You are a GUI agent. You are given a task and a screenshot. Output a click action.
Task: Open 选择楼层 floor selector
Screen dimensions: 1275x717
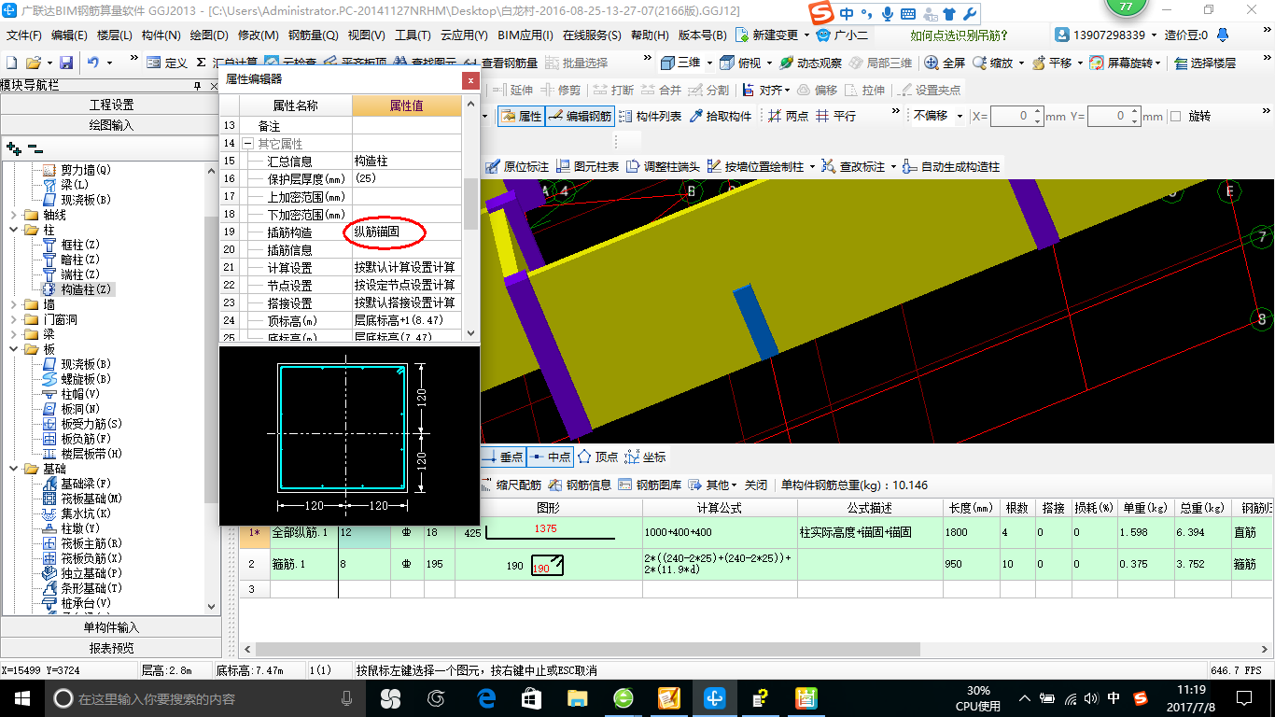[1205, 63]
